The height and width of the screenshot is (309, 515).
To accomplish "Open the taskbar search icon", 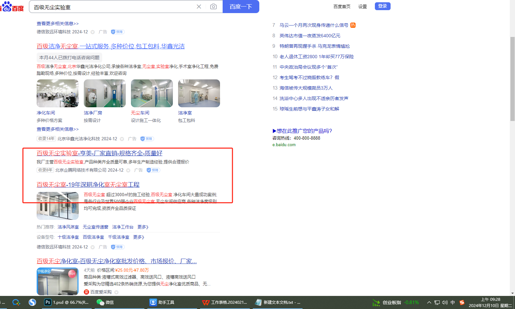I will click(16, 302).
